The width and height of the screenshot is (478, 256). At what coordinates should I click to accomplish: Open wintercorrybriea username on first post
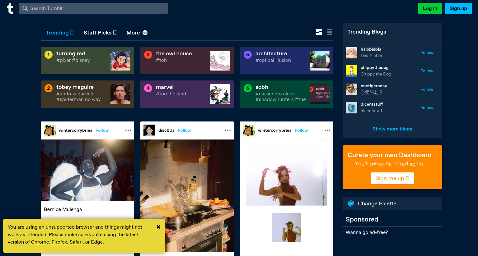click(76, 130)
